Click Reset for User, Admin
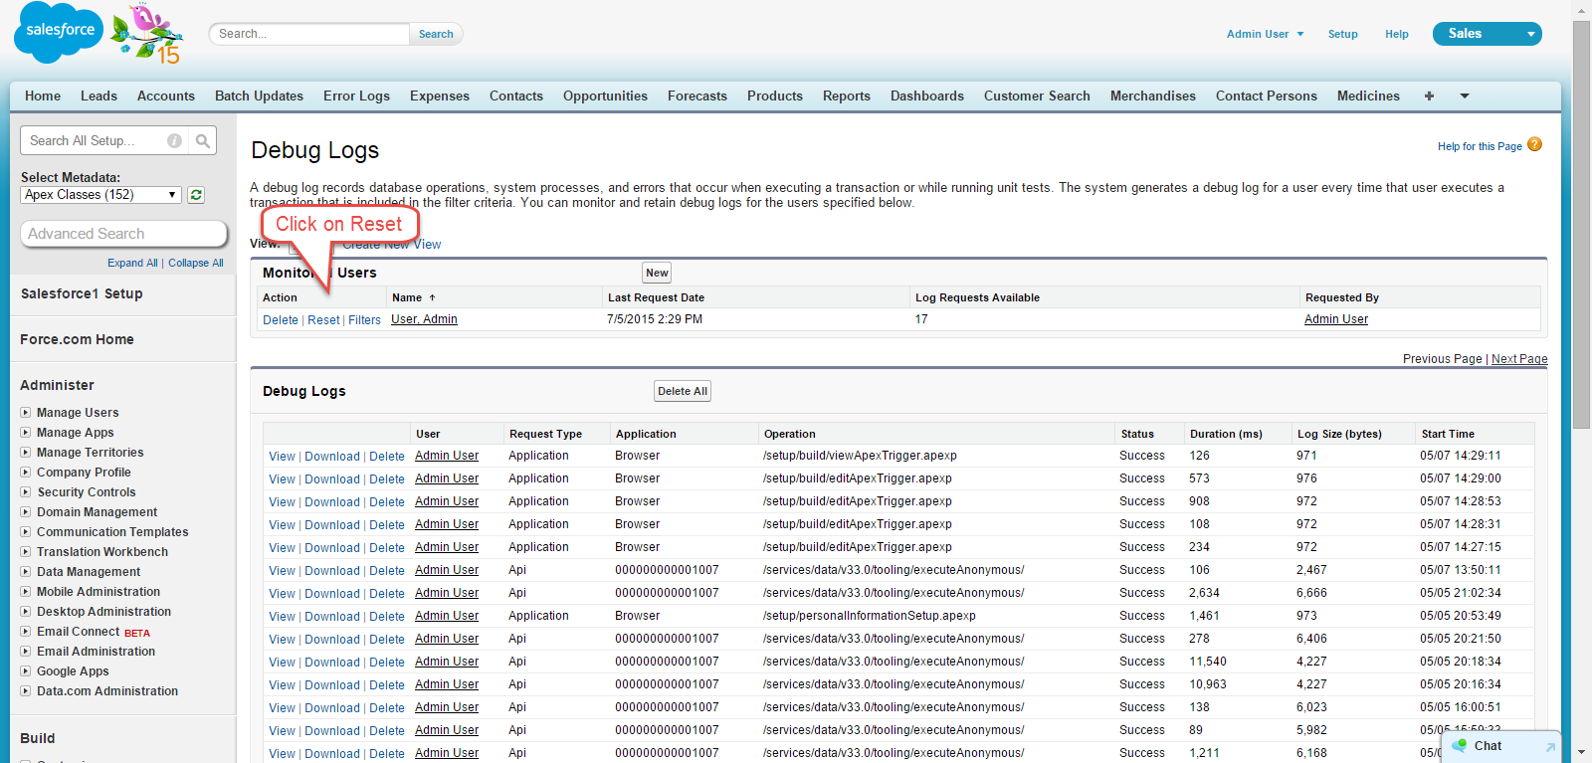Viewport: 1592px width, 763px height. [x=323, y=320]
